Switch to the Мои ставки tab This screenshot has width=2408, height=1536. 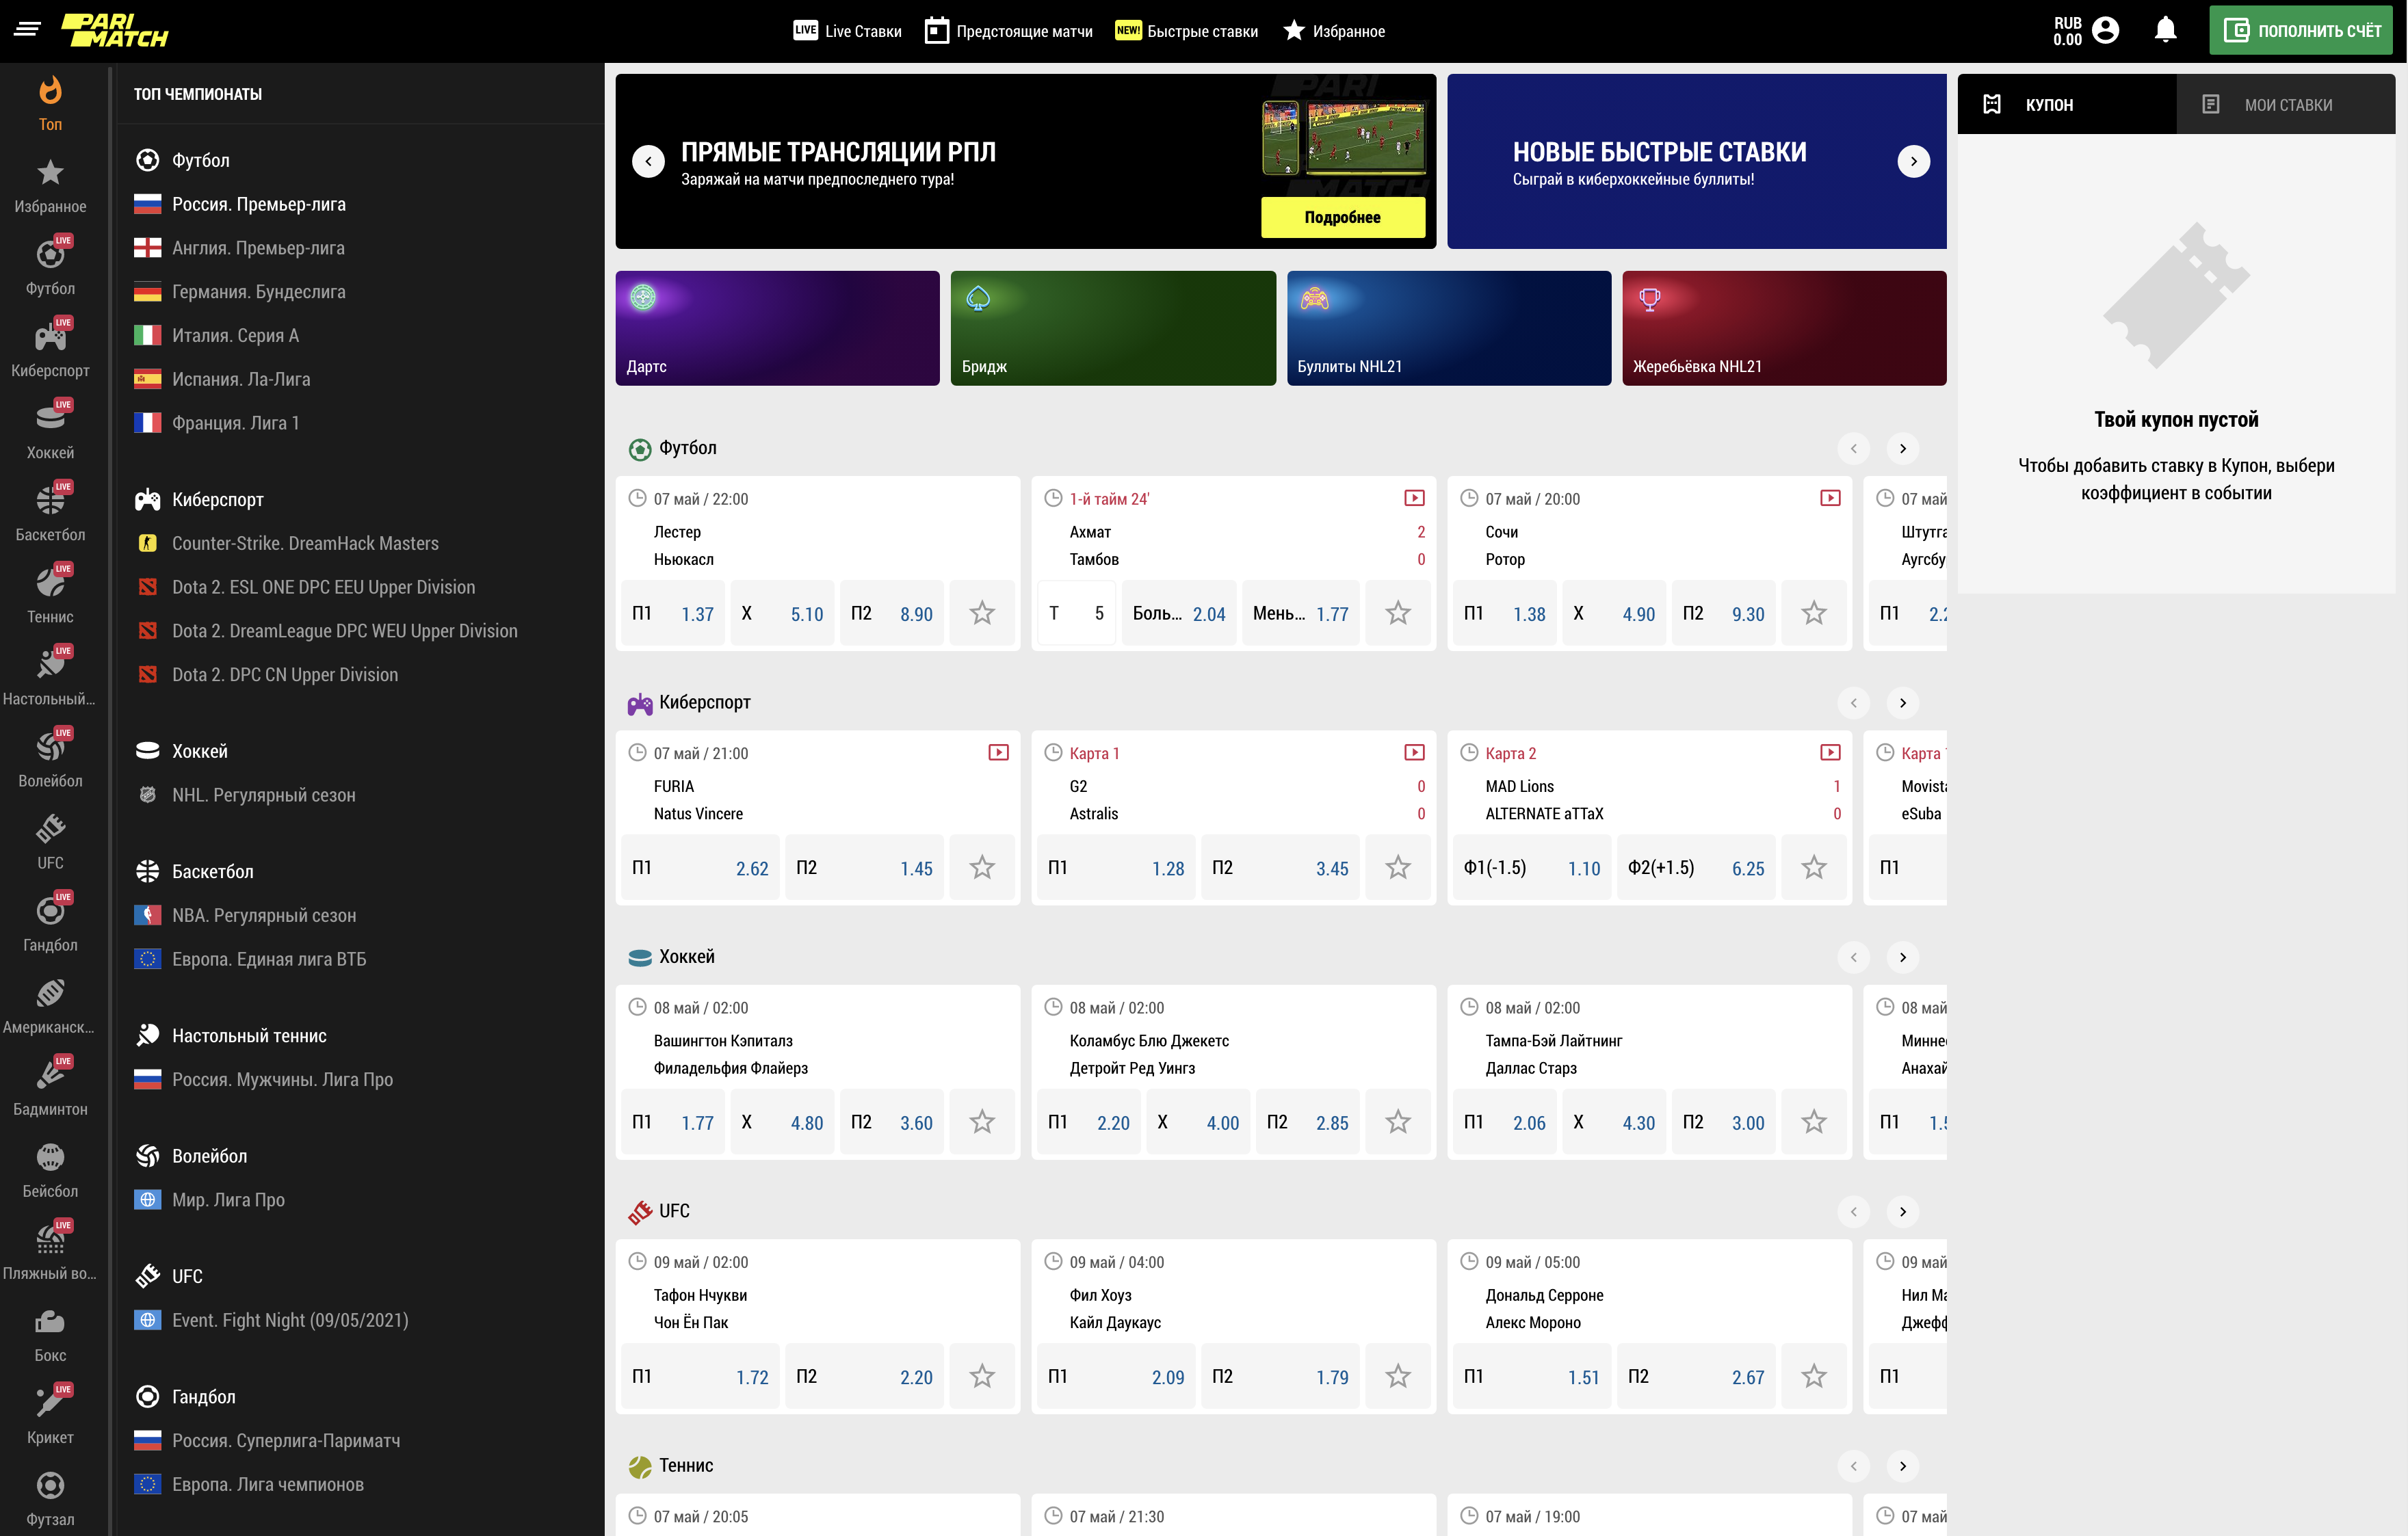(x=2285, y=104)
